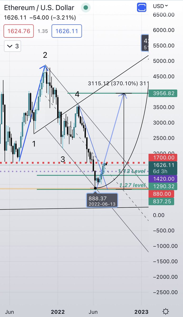The width and height of the screenshot is (183, 317).
Task: Click the green market status dot
Action: (85, 8)
